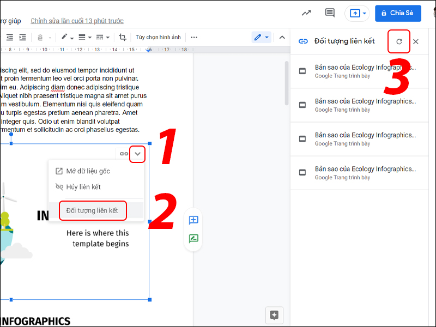
Task: Select the fourth Bản sao của Ecology linked item
Action: point(359,173)
